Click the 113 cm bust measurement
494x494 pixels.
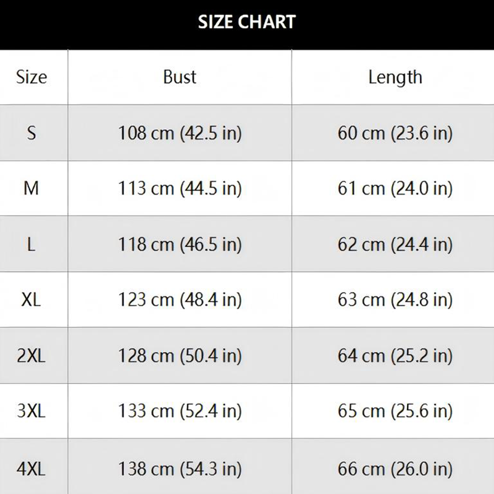click(180, 188)
